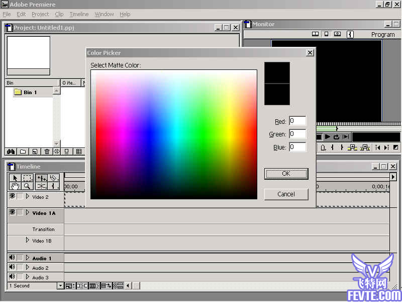Open the Timeline menu
This screenshot has width=402, height=302.
pyautogui.click(x=79, y=15)
